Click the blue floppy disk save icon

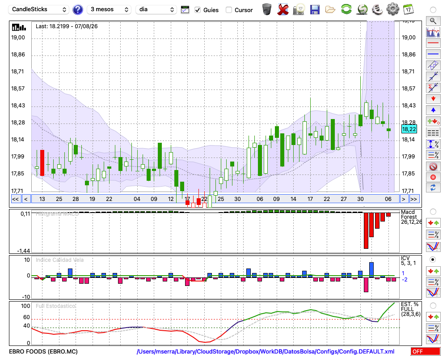coord(315,10)
